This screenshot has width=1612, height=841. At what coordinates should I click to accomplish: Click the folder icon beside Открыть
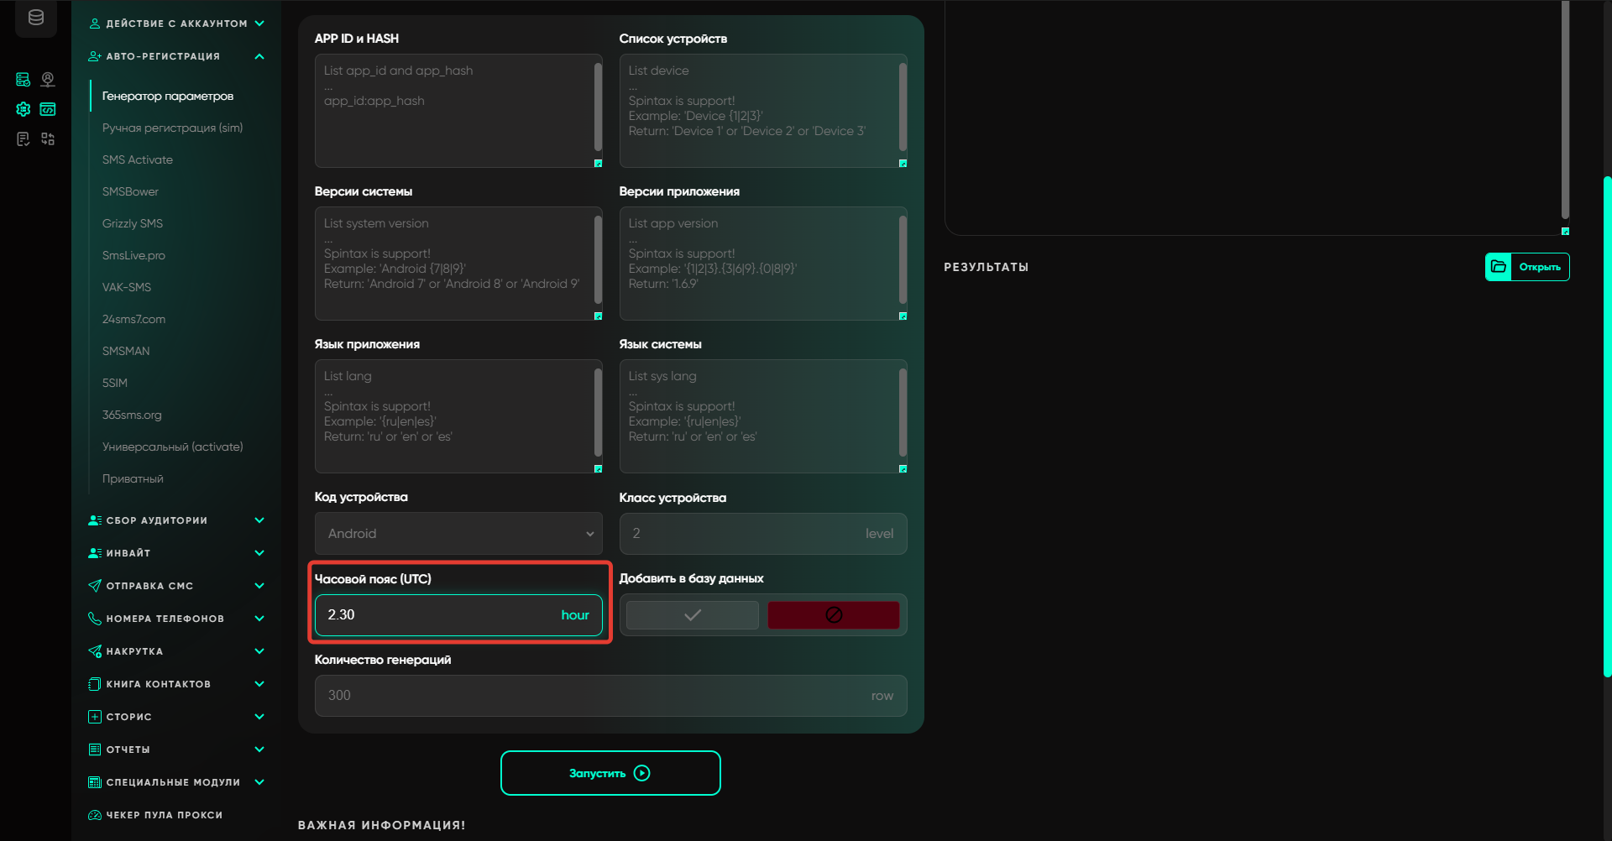click(x=1499, y=267)
